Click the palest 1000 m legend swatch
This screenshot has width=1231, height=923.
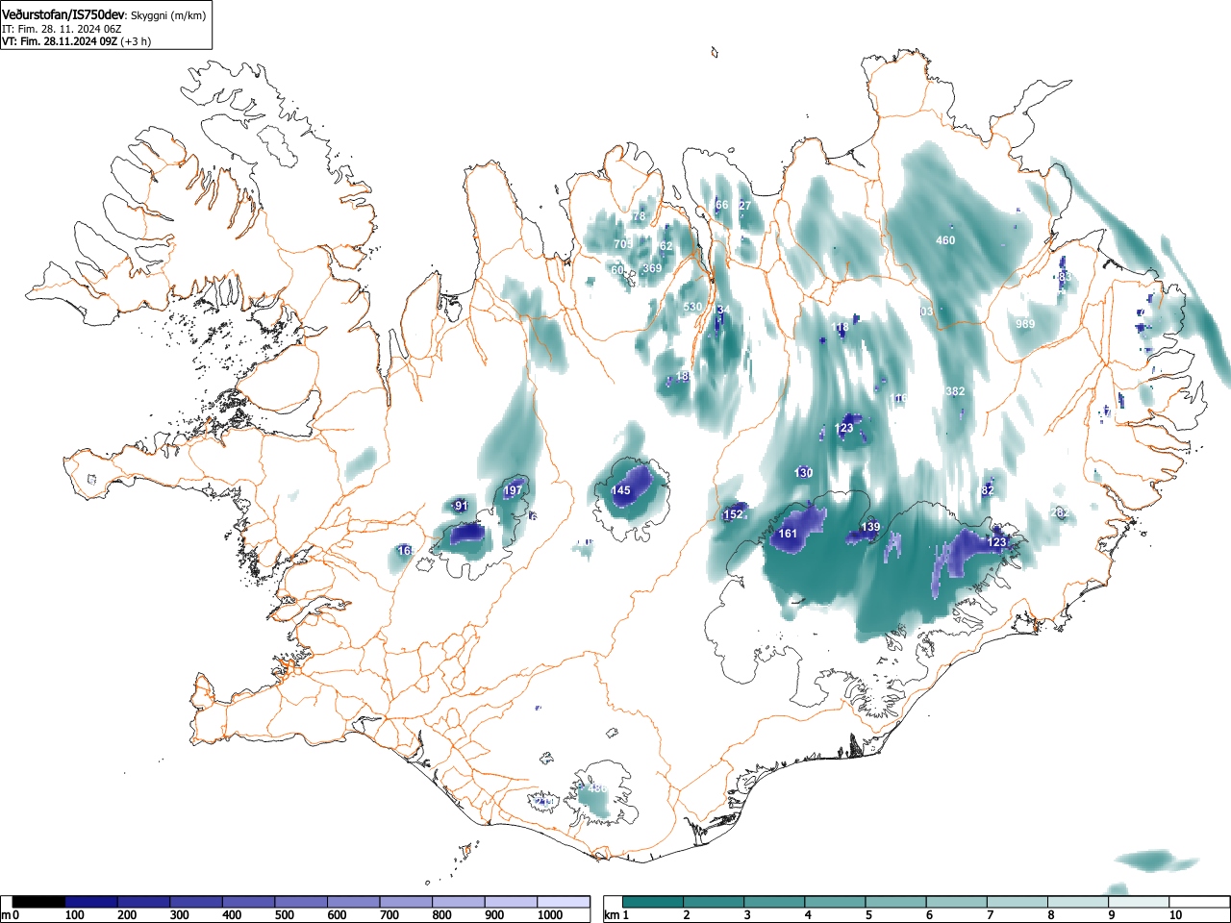564,902
